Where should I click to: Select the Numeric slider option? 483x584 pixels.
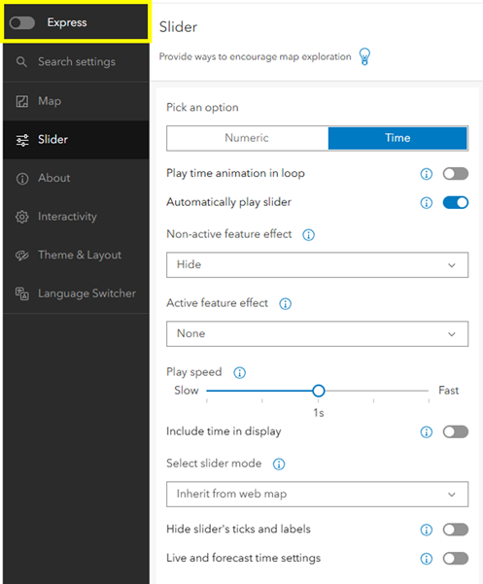click(x=247, y=138)
